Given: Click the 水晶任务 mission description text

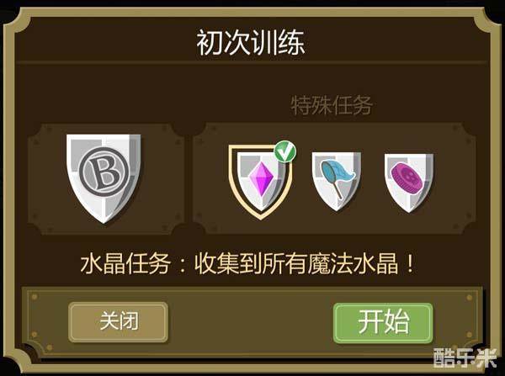Looking at the screenshot, I should click(247, 264).
